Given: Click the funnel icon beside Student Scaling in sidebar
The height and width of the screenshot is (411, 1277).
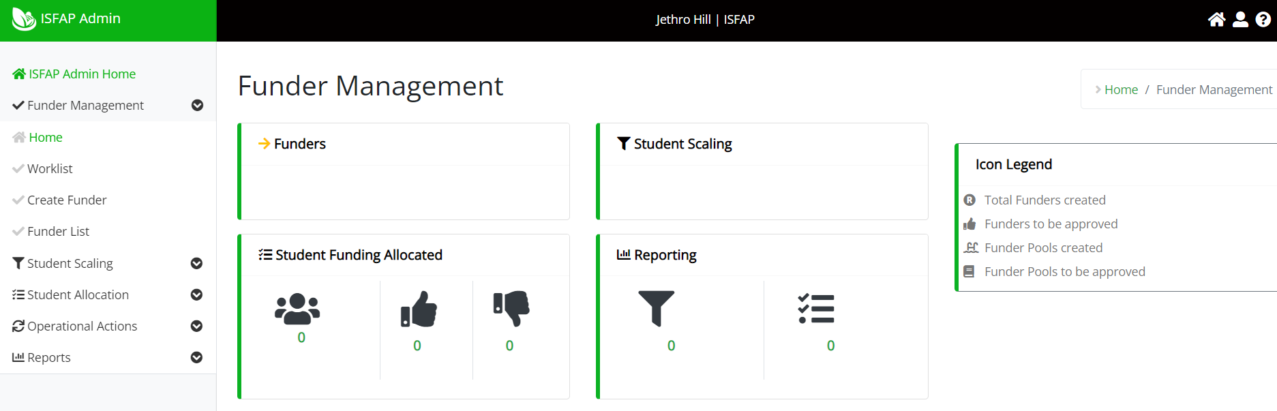Looking at the screenshot, I should click(18, 263).
